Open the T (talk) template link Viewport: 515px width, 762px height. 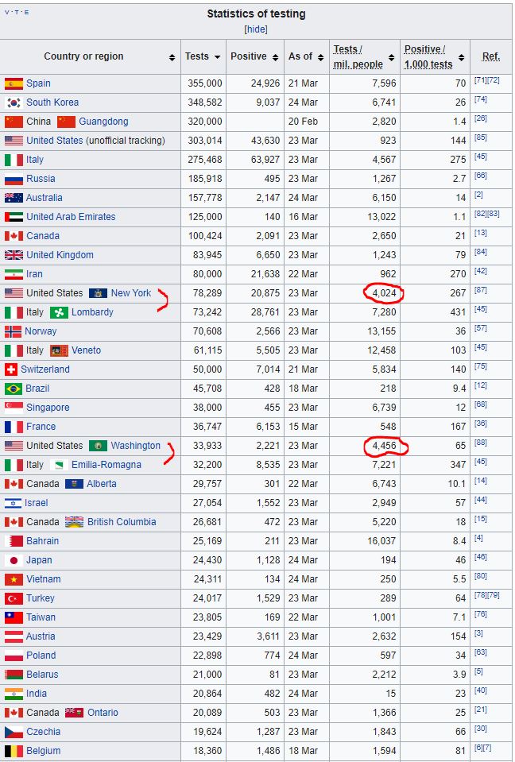click(x=17, y=12)
